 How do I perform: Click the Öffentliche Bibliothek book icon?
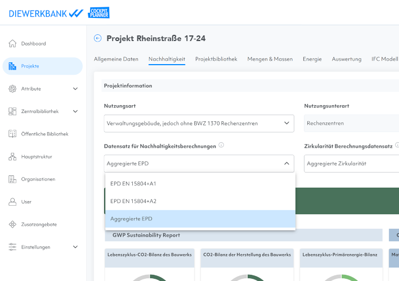click(12, 134)
